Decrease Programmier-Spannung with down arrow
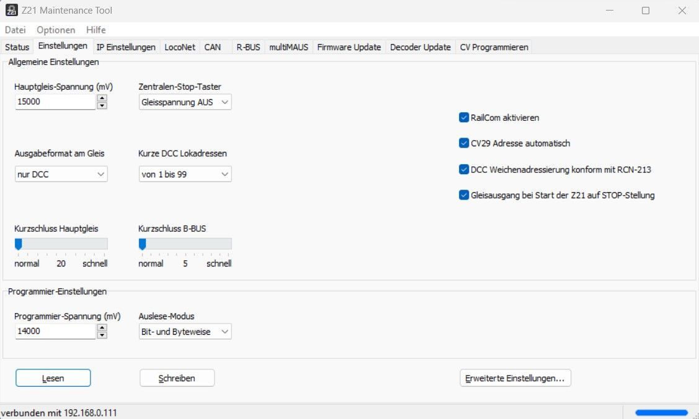This screenshot has width=699, height=419. 102,335
